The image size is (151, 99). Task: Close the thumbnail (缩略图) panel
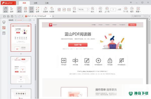click(34, 20)
